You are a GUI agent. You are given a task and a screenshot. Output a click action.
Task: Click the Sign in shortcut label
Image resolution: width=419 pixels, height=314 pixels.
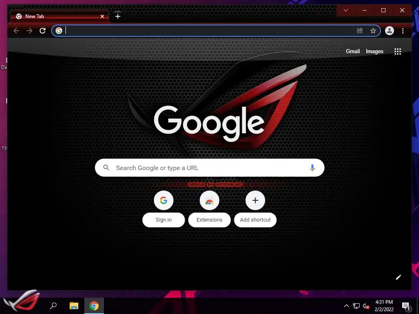coord(164,220)
